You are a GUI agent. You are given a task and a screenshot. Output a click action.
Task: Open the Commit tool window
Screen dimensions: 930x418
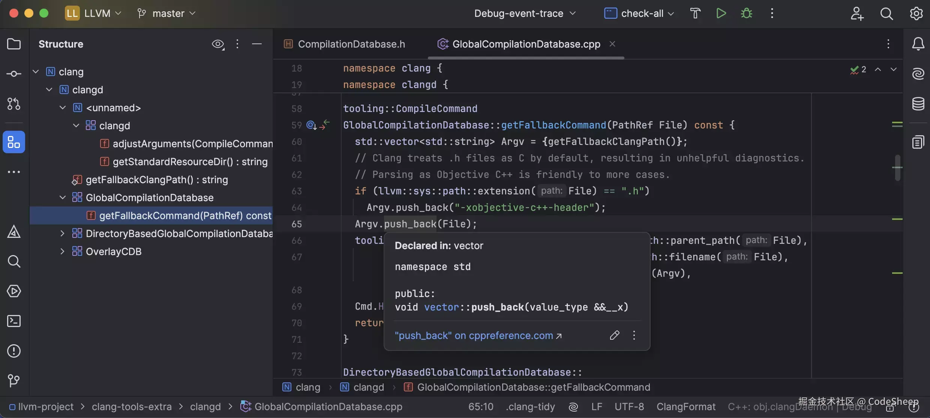pyautogui.click(x=14, y=74)
